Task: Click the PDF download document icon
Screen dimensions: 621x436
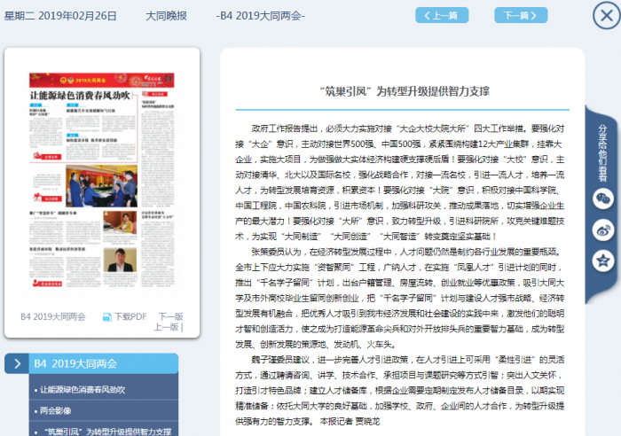Action: (x=106, y=316)
